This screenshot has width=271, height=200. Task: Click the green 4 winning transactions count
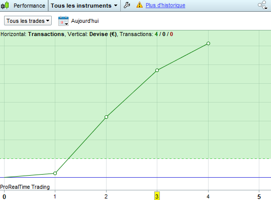tap(156, 34)
